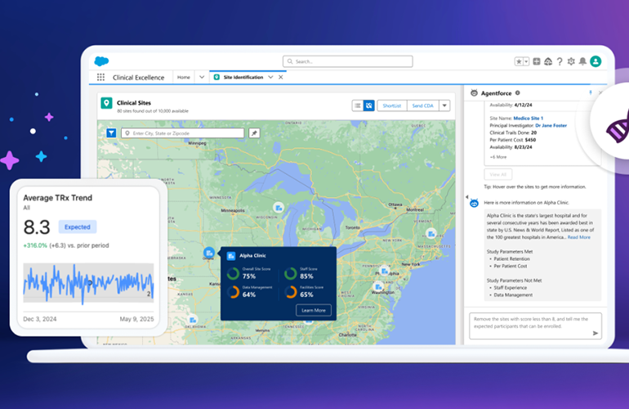Open the Favorites list dropdown arrow
This screenshot has height=409, width=629.
[x=526, y=61]
